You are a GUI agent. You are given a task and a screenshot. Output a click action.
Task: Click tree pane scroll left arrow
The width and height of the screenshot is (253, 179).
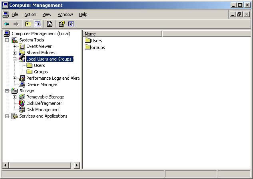click(x=6, y=165)
